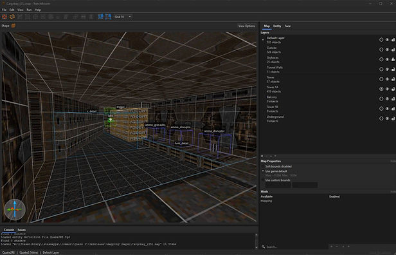
Task: Lock the Tower 1A layer padlock
Action: (393, 89)
